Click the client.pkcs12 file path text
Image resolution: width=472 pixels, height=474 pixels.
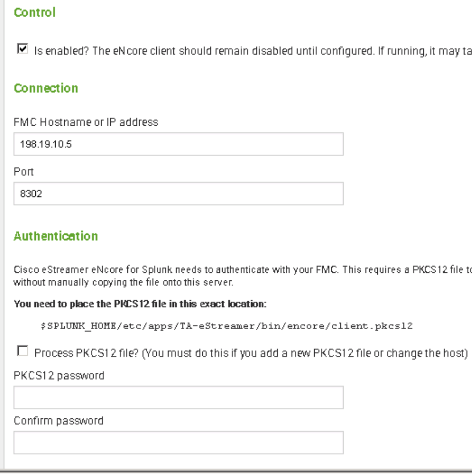pyautogui.click(x=226, y=326)
